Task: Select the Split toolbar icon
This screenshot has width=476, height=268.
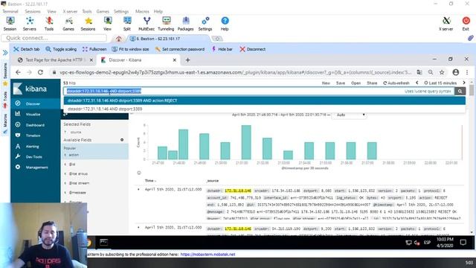Action: pyautogui.click(x=127, y=24)
